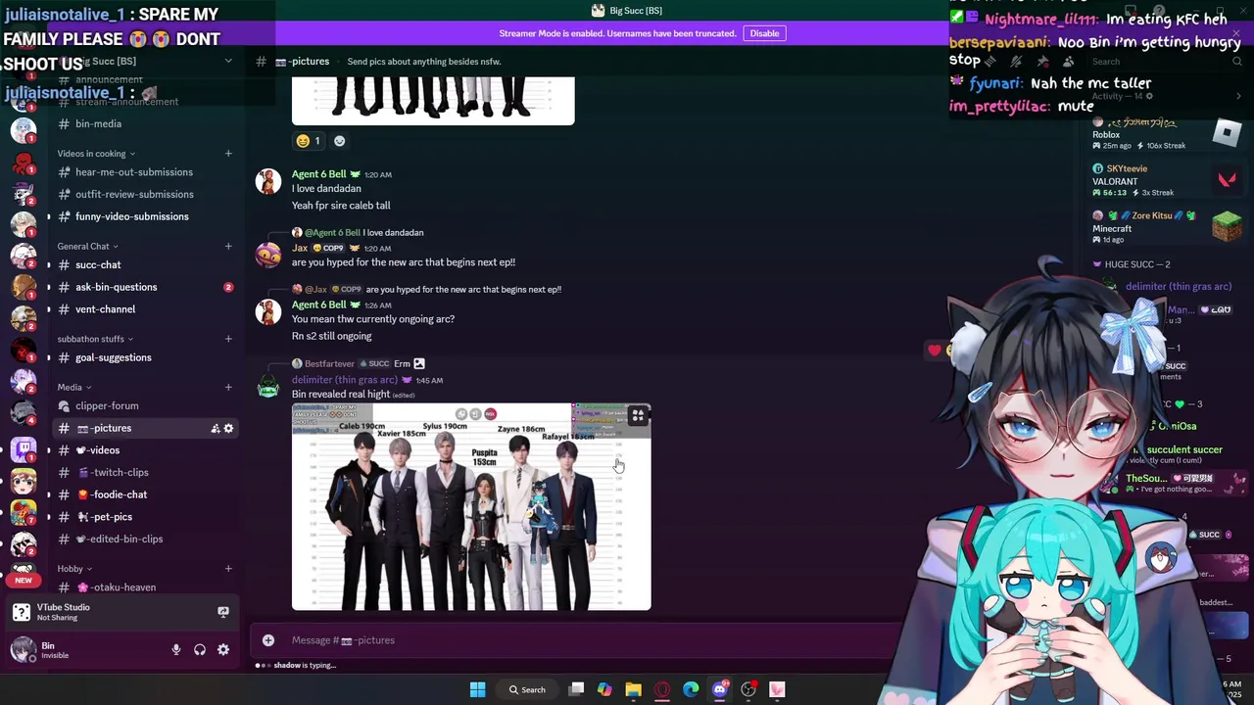1254x705 pixels.
Task: Open the clipper-forum channel
Action: coord(145,406)
